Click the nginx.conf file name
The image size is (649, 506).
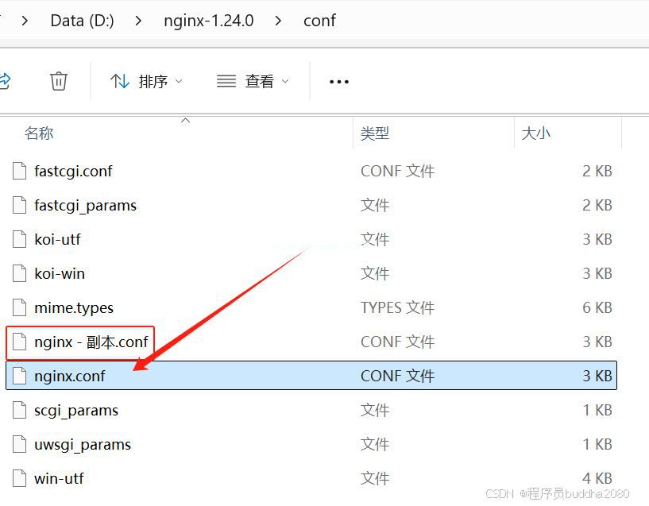(x=70, y=376)
